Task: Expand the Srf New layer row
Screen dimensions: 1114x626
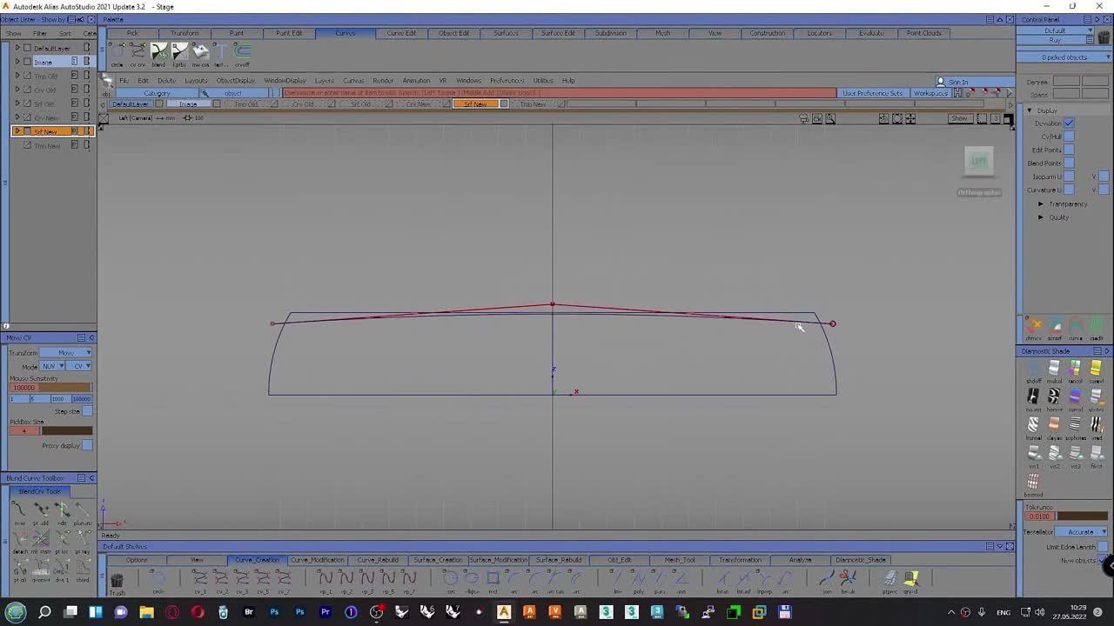Action: 17,131
